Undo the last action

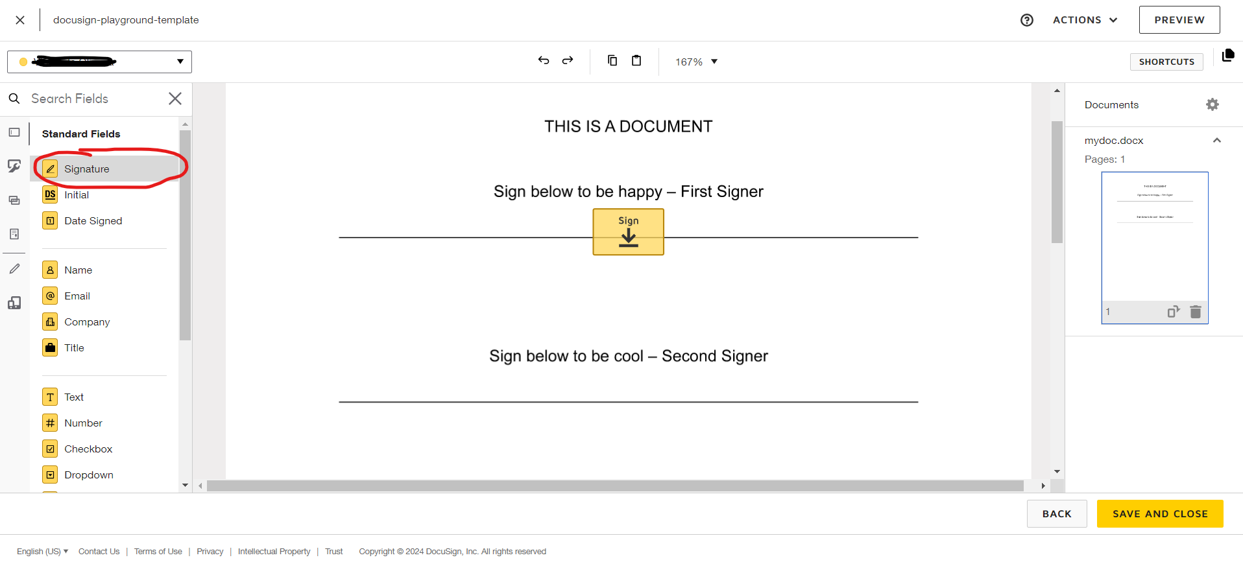pos(544,60)
